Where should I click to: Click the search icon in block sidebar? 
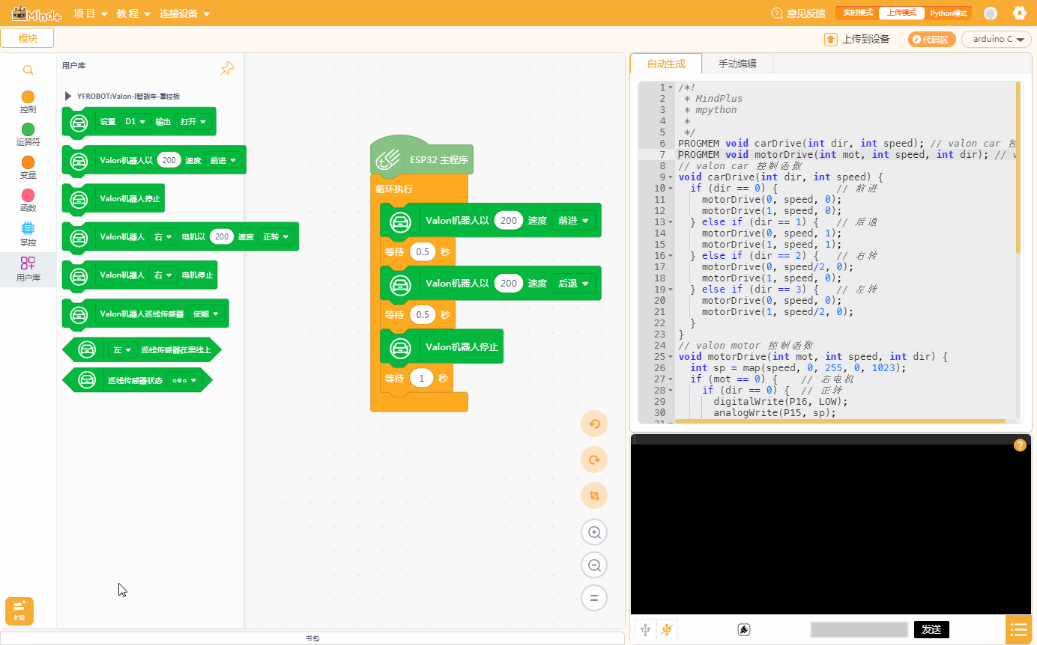[x=28, y=70]
